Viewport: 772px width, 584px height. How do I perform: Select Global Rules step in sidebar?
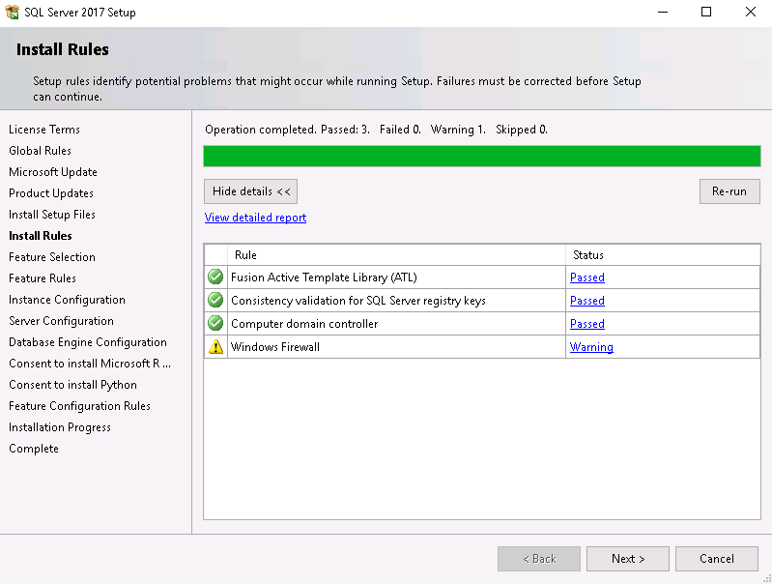40,150
